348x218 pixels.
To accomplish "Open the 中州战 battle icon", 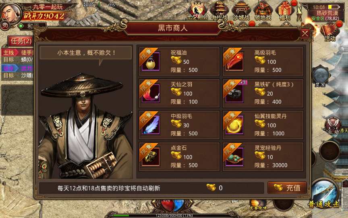I will pyautogui.click(x=219, y=10).
